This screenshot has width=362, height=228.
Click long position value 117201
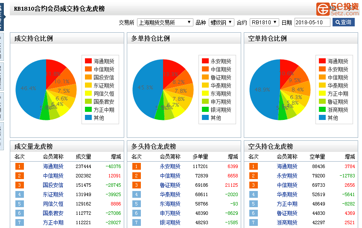[x=200, y=166]
